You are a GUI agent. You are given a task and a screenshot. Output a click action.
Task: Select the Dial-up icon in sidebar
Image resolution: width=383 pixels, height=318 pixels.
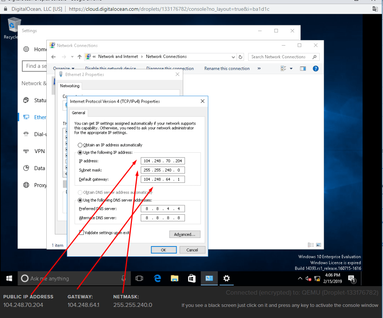coord(26,134)
